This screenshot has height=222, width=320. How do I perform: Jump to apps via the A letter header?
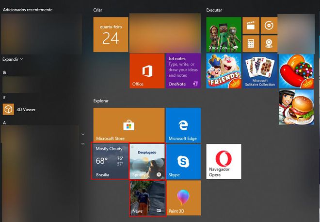[4, 122]
